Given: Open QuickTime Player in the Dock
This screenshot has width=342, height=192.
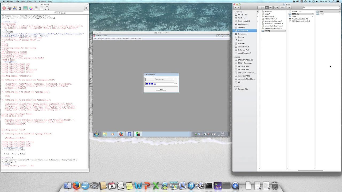Looking at the screenshot, I should pyautogui.click(x=235, y=186).
